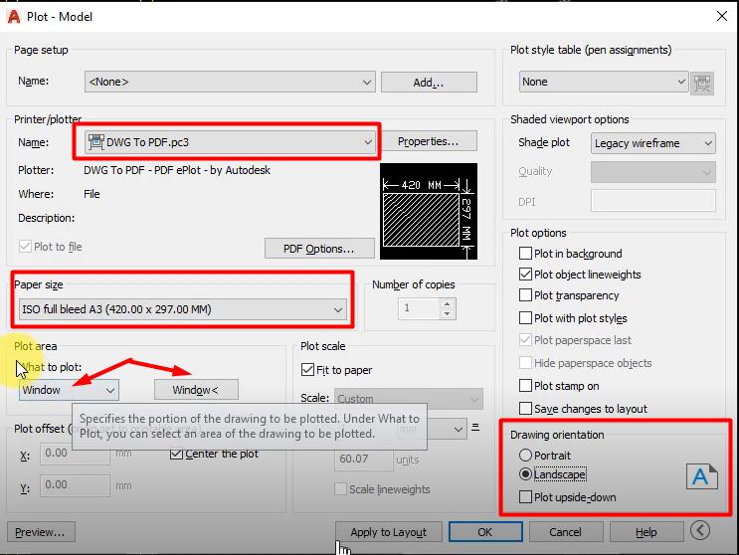Uncheck Plot object lineweights
This screenshot has height=555, width=739.
tap(525, 275)
